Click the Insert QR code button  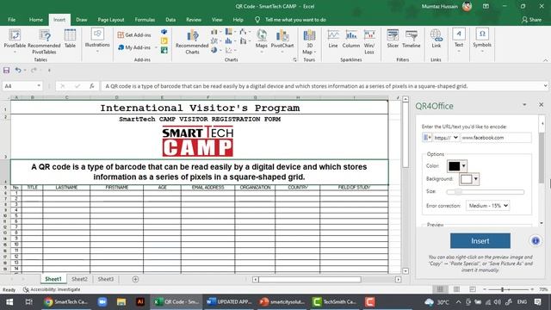[x=480, y=241]
